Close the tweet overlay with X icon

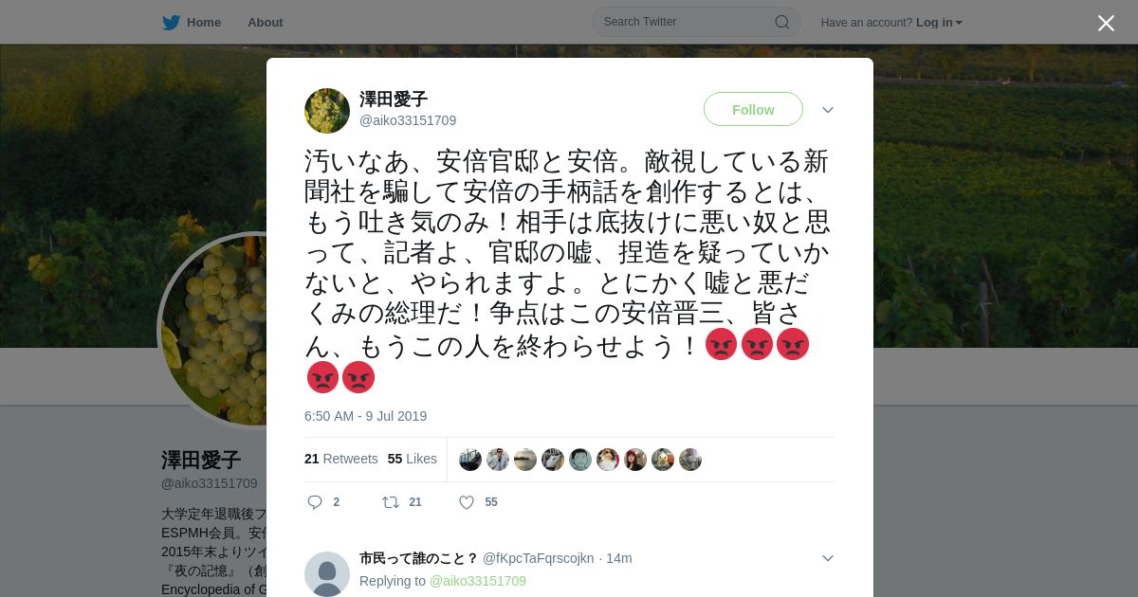point(1106,23)
